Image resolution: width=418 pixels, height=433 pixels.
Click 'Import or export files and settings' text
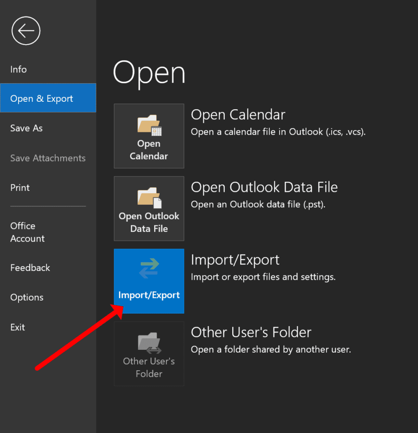pos(263,277)
